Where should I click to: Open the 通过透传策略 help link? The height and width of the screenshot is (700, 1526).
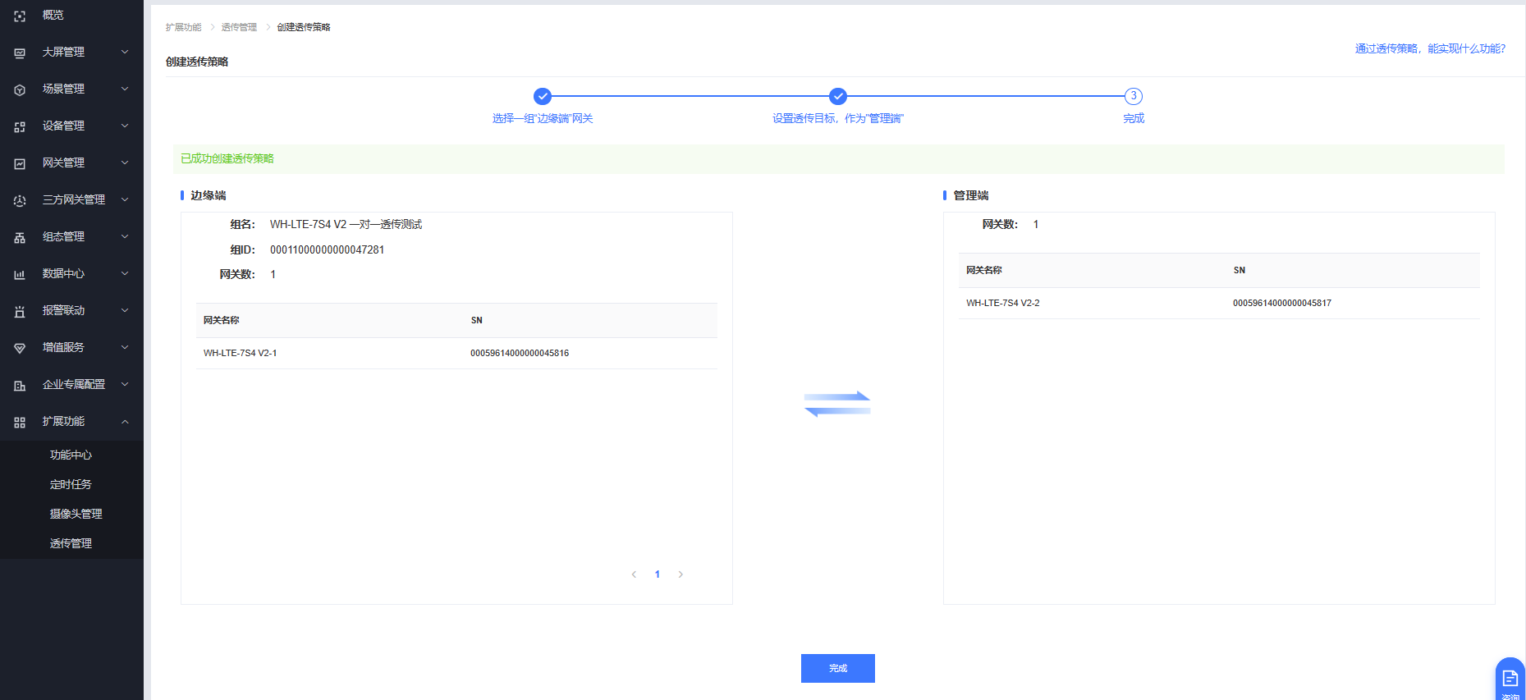pyautogui.click(x=1429, y=48)
